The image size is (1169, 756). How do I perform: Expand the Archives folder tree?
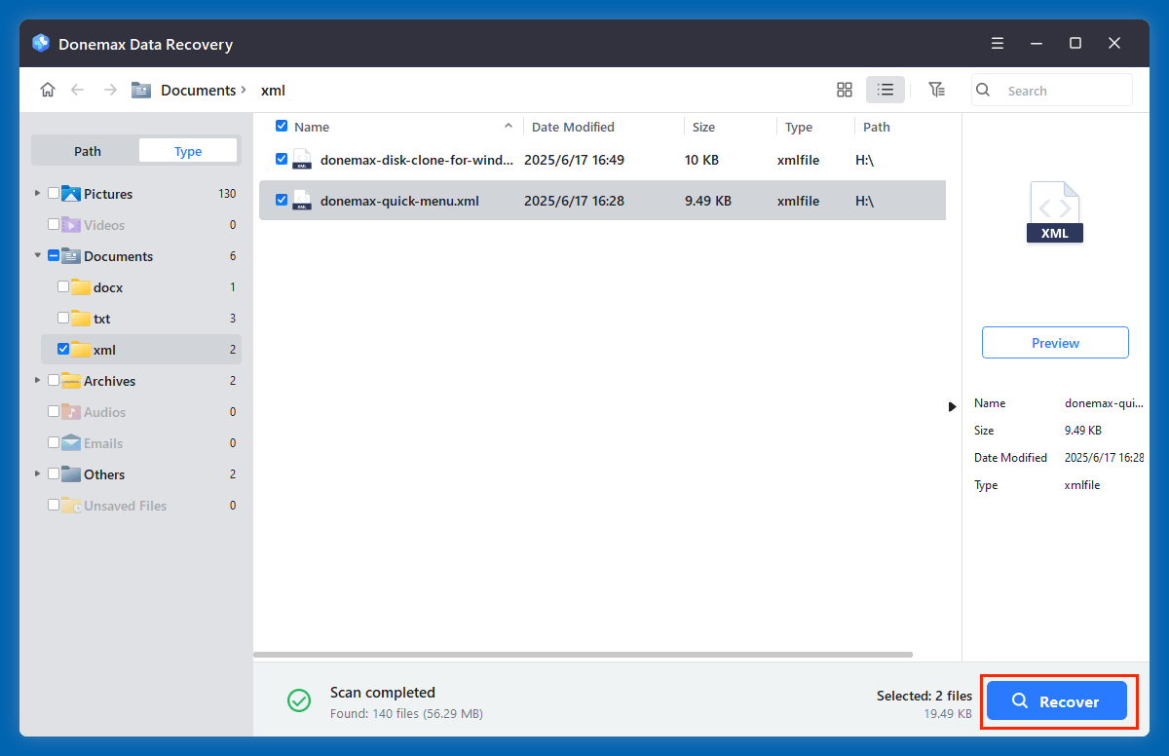pos(36,380)
